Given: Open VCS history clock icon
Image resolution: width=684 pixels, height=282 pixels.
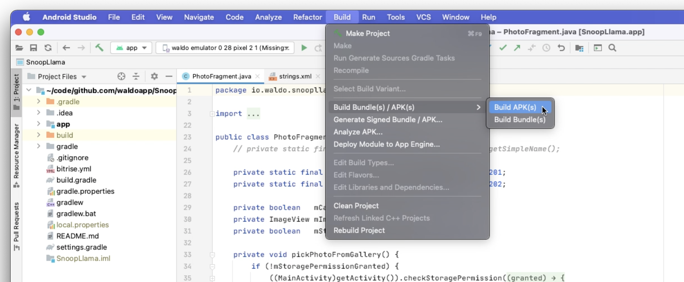Looking at the screenshot, I should coord(546,48).
